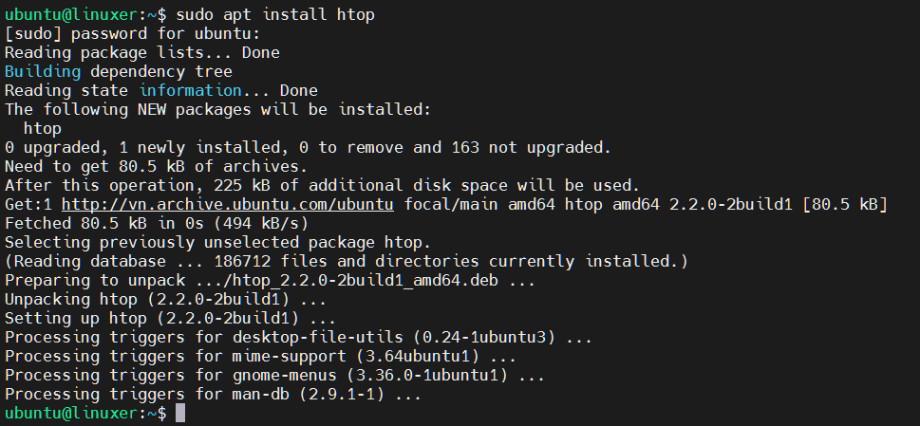Image resolution: width=920 pixels, height=426 pixels.
Task: Click the highlighted 'Building' word
Action: 43,72
